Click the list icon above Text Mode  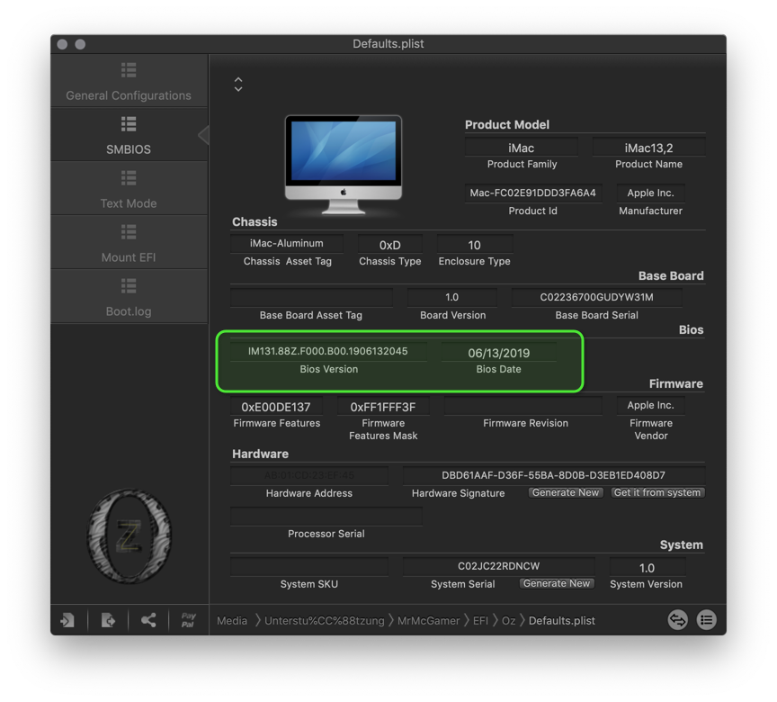pyautogui.click(x=129, y=178)
